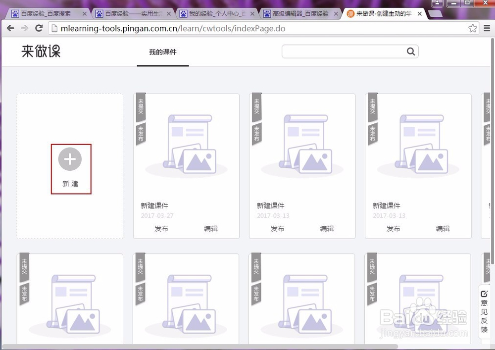
Task: Open a new browser tab
Action: (x=436, y=14)
